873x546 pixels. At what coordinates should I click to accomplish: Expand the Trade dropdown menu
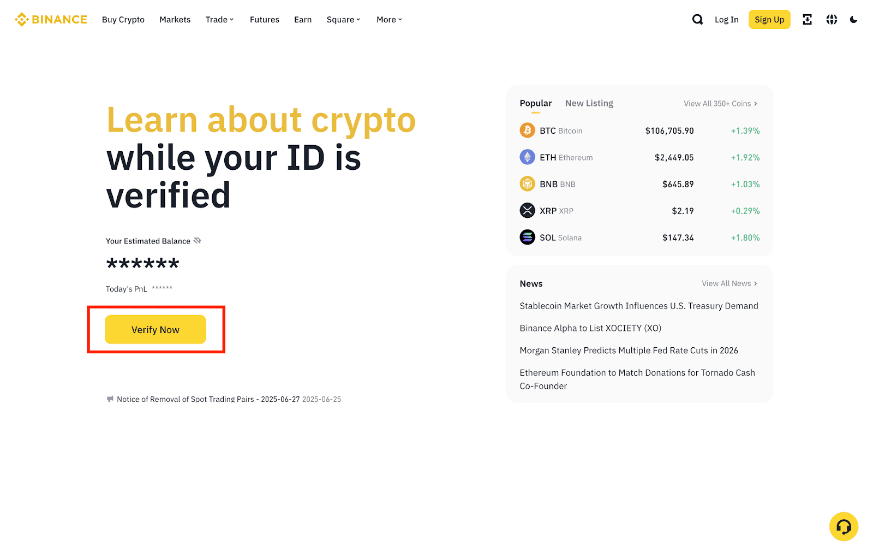pyautogui.click(x=219, y=20)
